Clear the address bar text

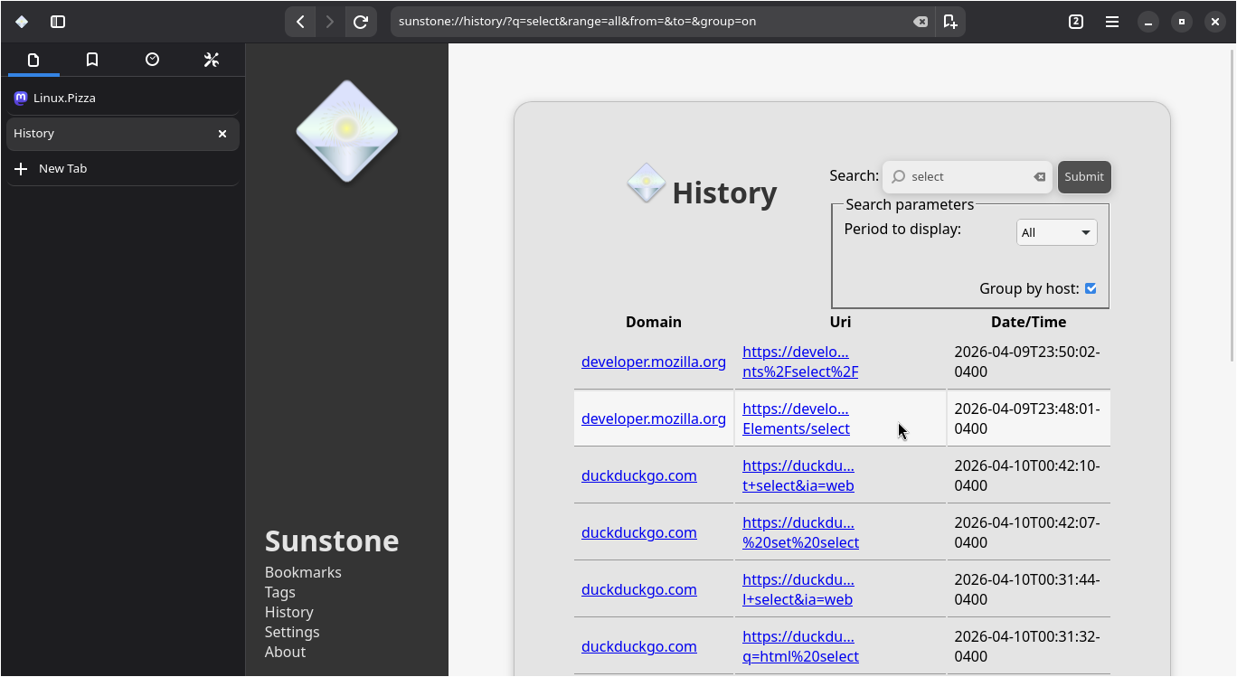coord(920,22)
